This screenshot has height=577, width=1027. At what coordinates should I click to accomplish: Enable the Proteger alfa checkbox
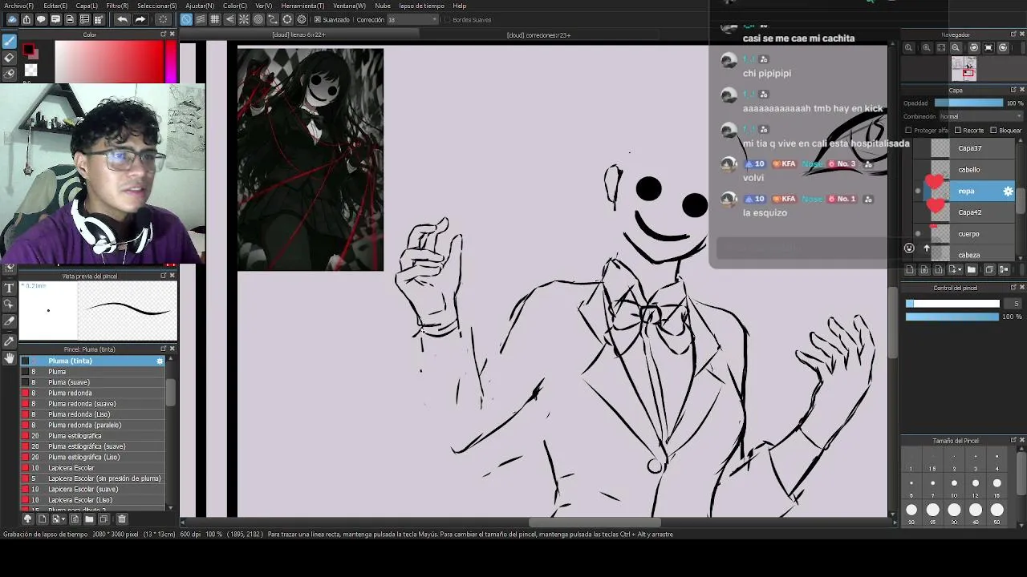coord(908,130)
